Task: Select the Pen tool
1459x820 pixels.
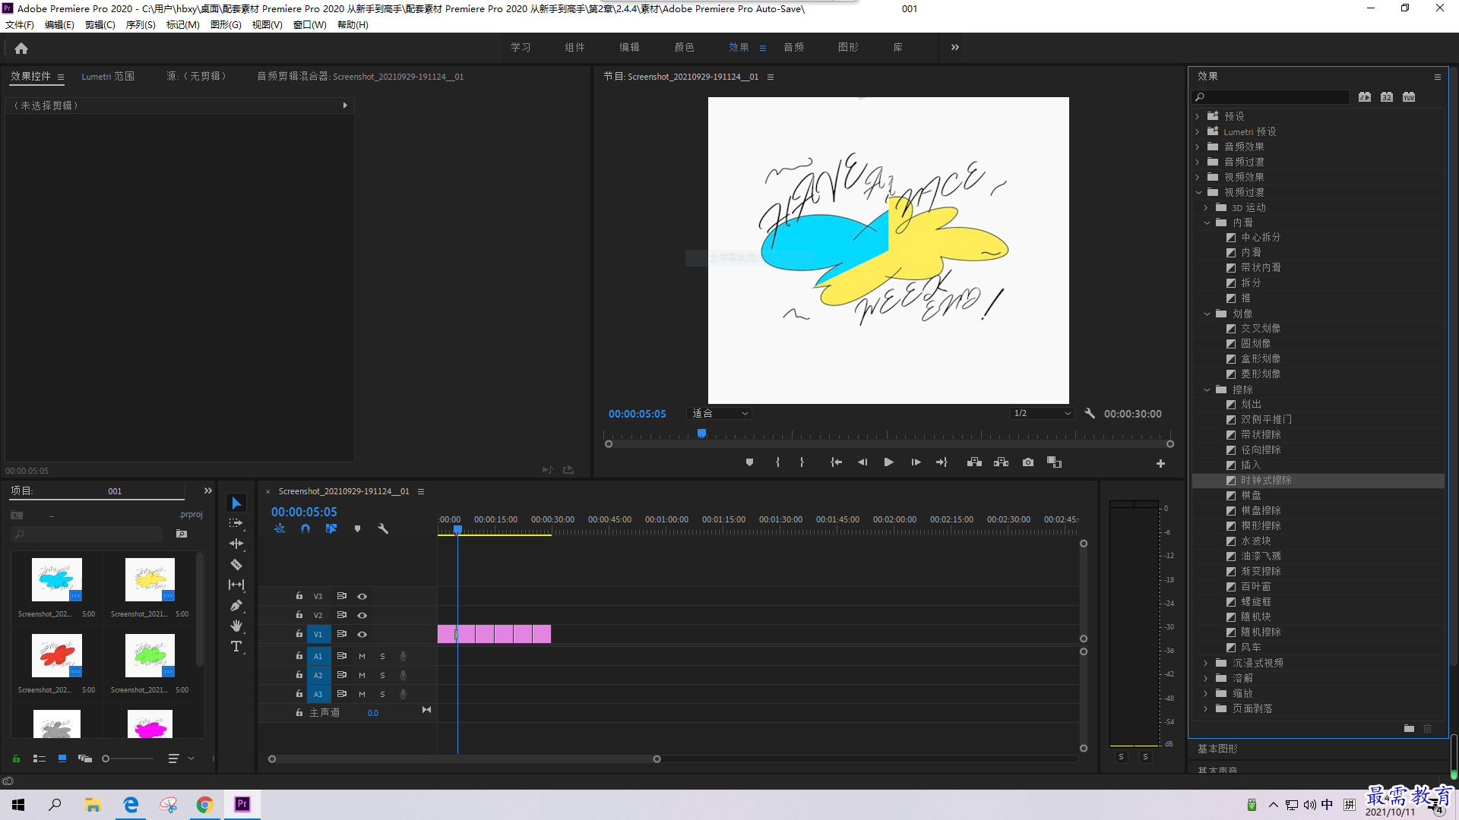Action: (x=236, y=605)
